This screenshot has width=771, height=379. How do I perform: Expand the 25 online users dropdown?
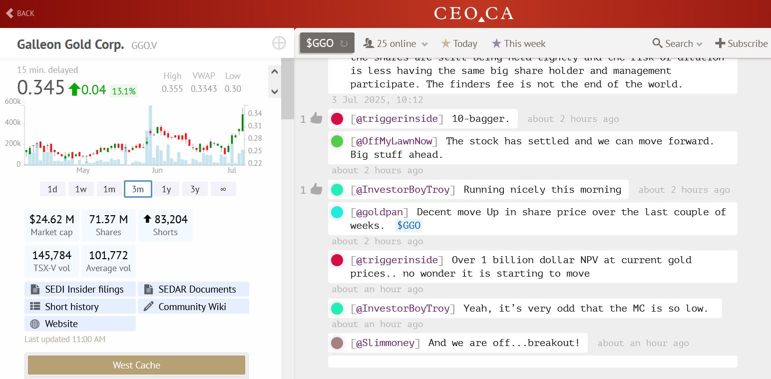pos(424,44)
